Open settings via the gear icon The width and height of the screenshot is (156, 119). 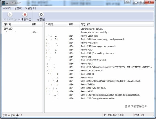point(41,15)
